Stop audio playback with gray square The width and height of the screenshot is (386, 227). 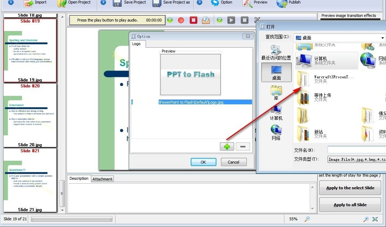[x=244, y=20]
